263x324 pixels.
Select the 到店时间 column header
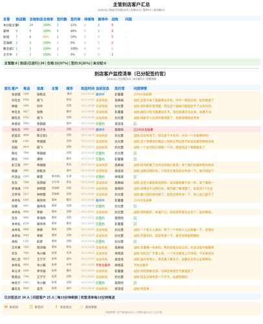pyautogui.click(x=87, y=88)
